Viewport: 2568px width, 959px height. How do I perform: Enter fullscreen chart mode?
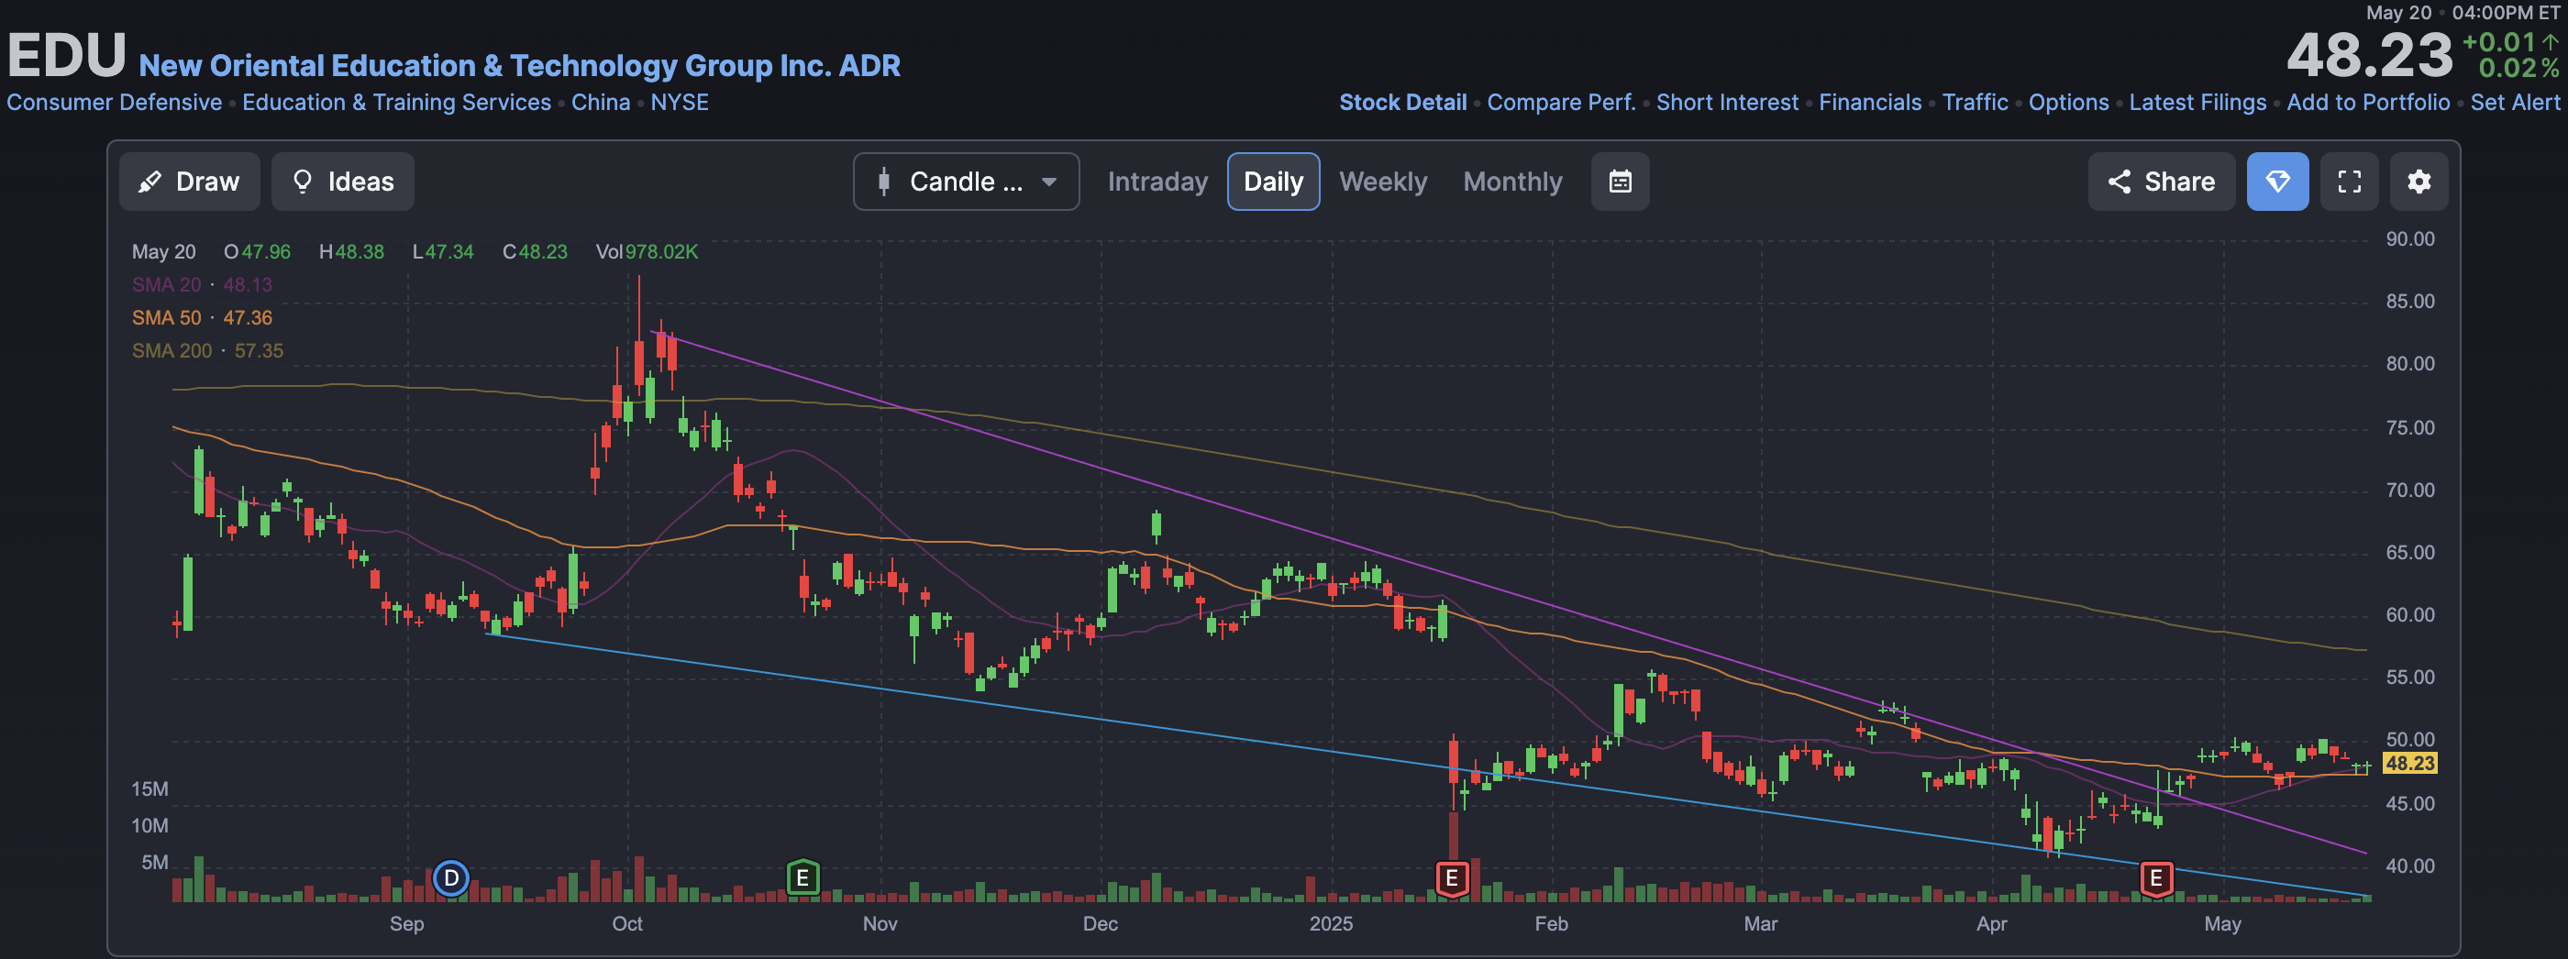(x=2349, y=182)
